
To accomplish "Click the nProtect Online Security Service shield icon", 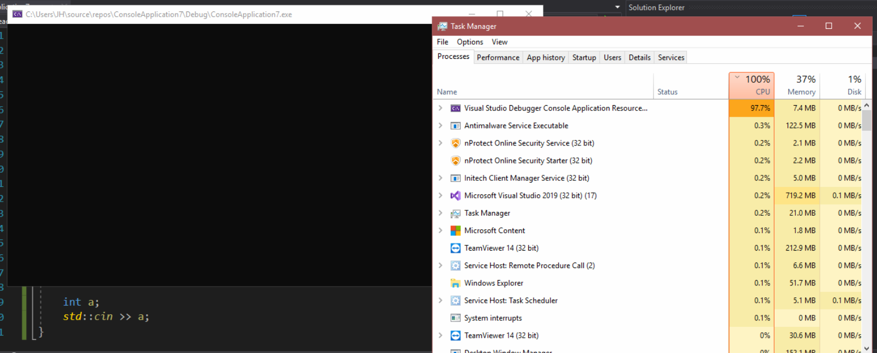I will pos(455,143).
